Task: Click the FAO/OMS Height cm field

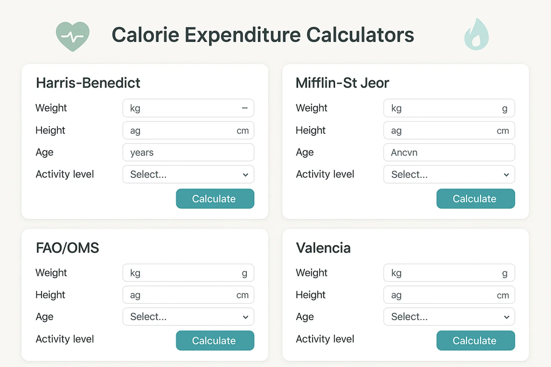Action: coord(188,295)
